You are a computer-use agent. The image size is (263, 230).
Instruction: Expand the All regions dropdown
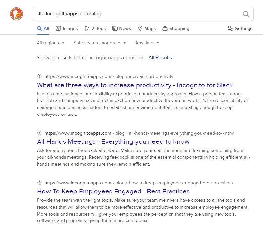[x=51, y=43]
